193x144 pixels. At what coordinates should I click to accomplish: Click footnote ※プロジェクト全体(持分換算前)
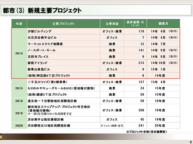click(146, 132)
